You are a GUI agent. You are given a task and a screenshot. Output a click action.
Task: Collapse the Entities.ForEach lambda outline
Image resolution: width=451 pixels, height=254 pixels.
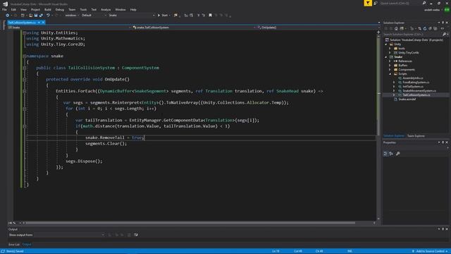click(25, 91)
